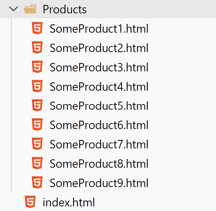The width and height of the screenshot is (216, 211).
Task: Click HTML5 icon beside SomeProduct9.html
Action: 37,182
